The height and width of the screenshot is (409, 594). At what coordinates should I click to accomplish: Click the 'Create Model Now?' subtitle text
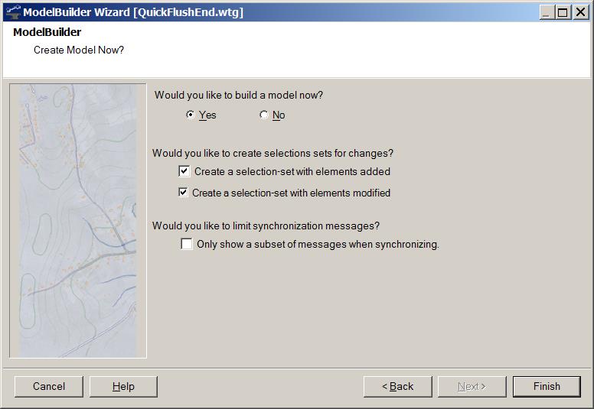click(x=79, y=50)
